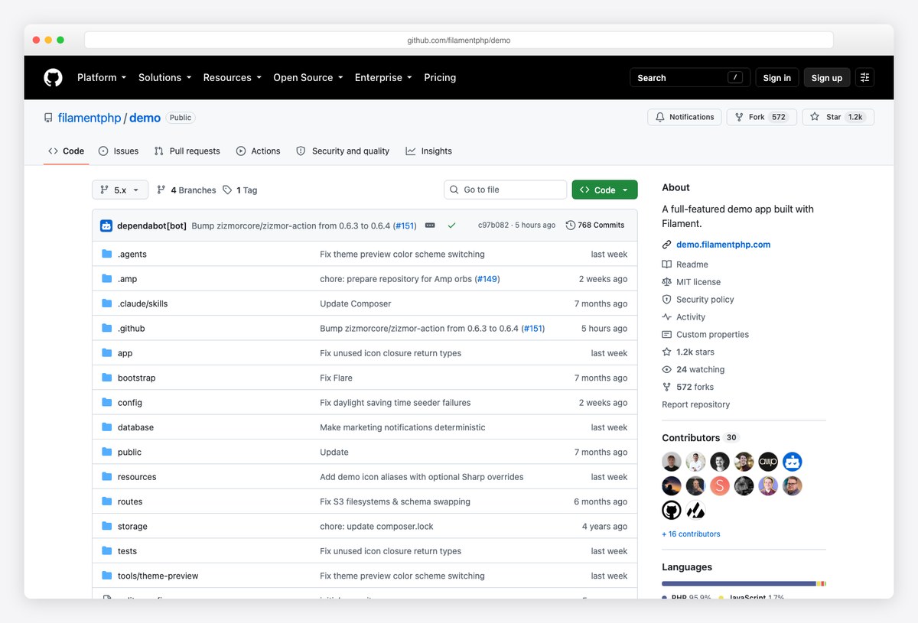Click the eye icon beside 24 watching
The image size is (918, 623).
[667, 369]
